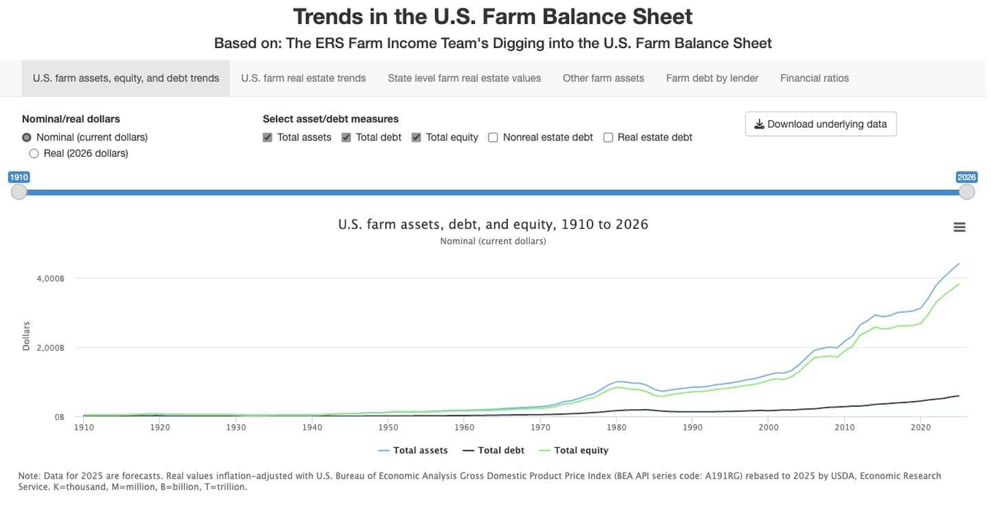The width and height of the screenshot is (991, 506).
Task: Select the Nominal (current dollars) option
Action: (x=25, y=137)
